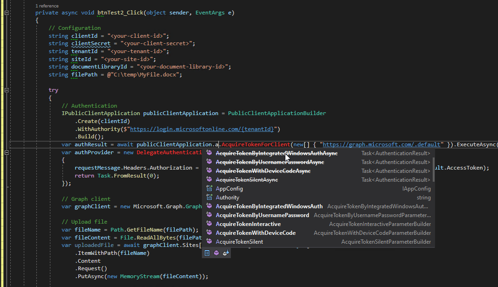Click the strikethrough AcquireTokenByIntegratedWindowsAuthAsync method icon
This screenshot has height=287, width=498.
tap(208, 153)
